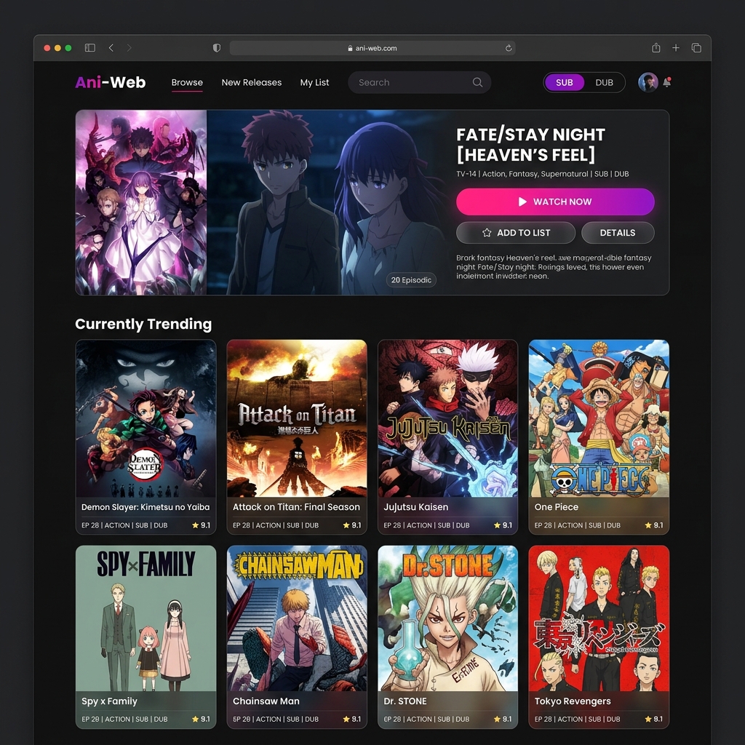This screenshot has height=745, width=745.
Task: Open the New Releases nav tab
Action: pyautogui.click(x=251, y=82)
